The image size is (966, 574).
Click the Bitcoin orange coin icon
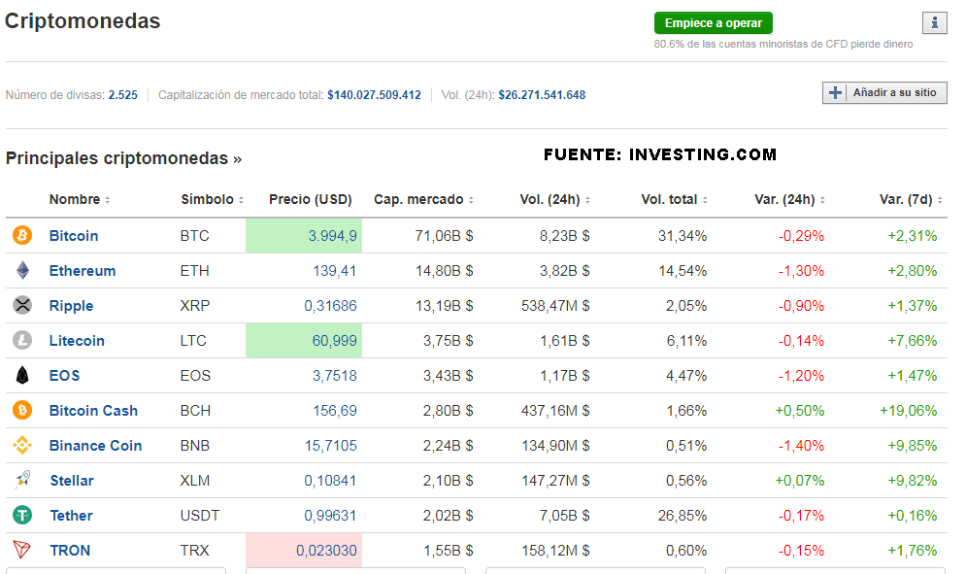point(22,236)
